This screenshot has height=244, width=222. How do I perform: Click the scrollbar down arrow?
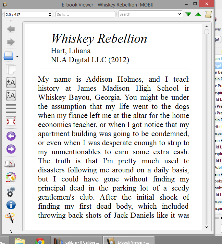tap(206, 227)
